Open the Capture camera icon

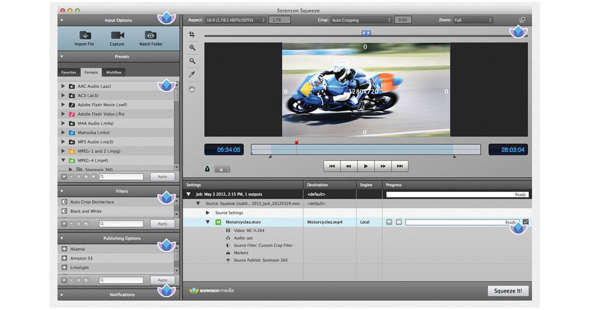[x=117, y=35]
